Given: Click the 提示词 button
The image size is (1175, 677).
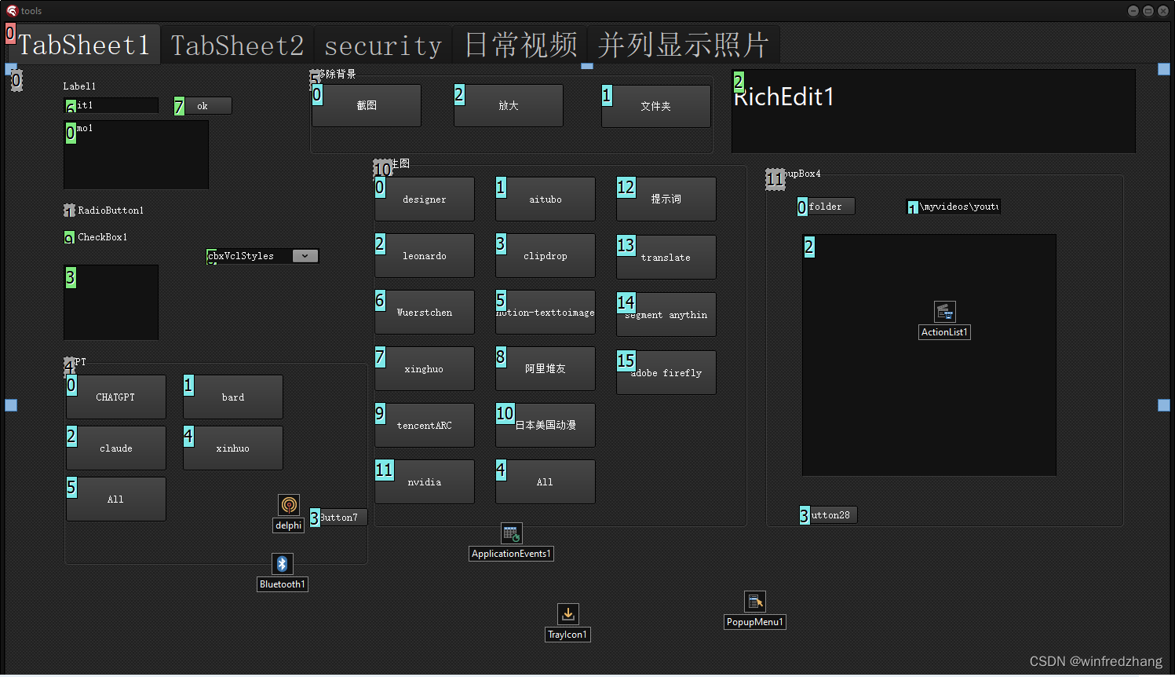Looking at the screenshot, I should [666, 199].
